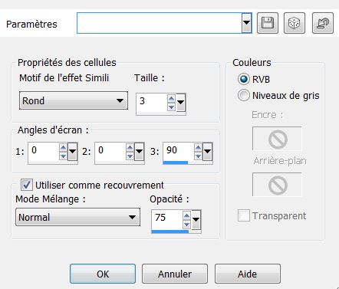Image resolution: width=339 pixels, height=289 pixels.
Task: Enable the Transparent checkbox
Action: 243,215
